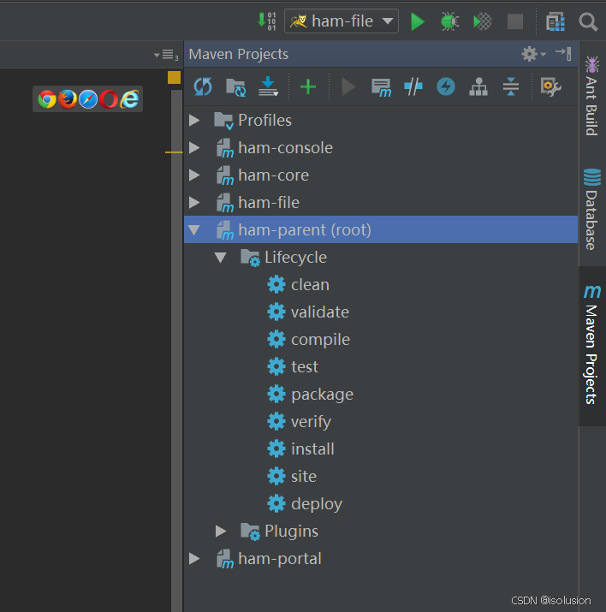Expand the Profiles node

194,120
